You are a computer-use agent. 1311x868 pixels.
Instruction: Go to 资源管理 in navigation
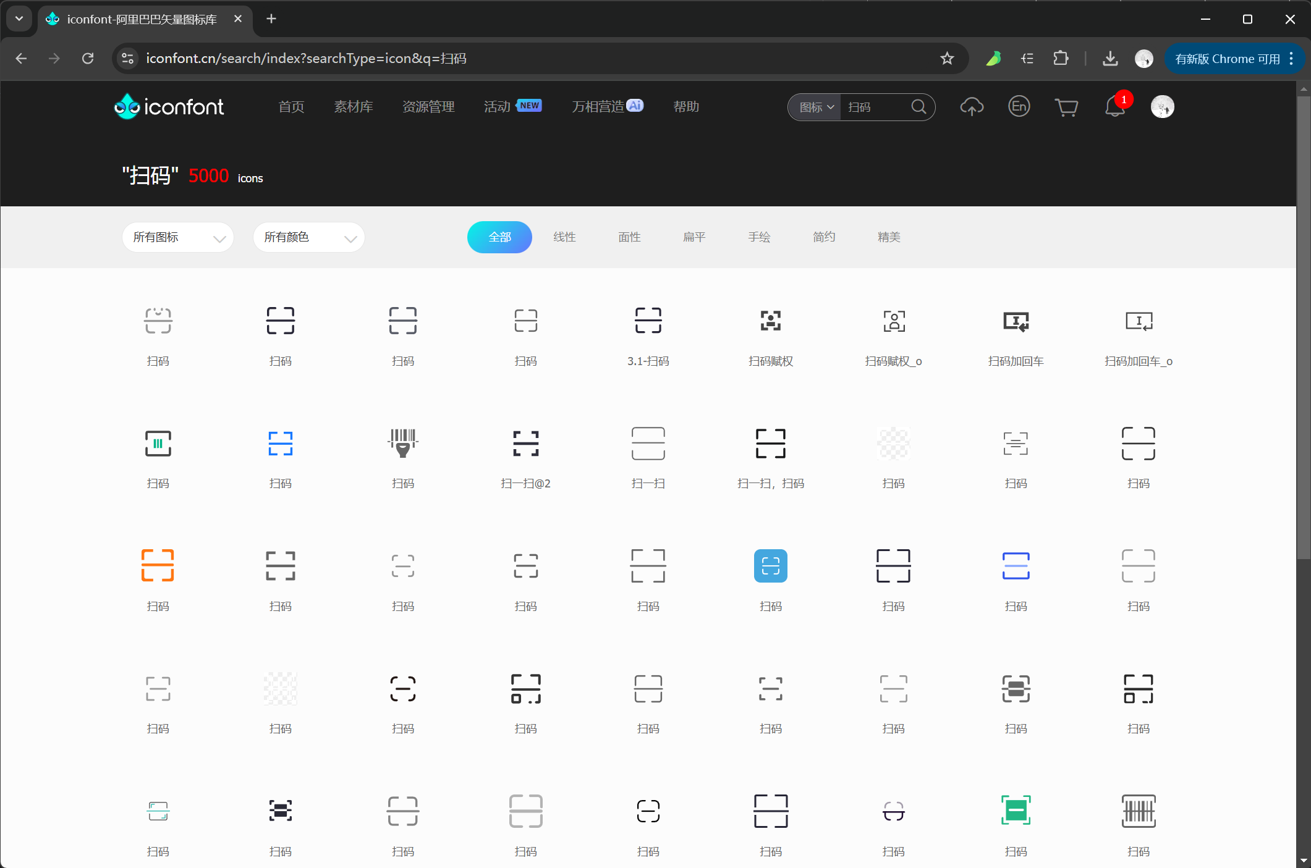coord(428,107)
